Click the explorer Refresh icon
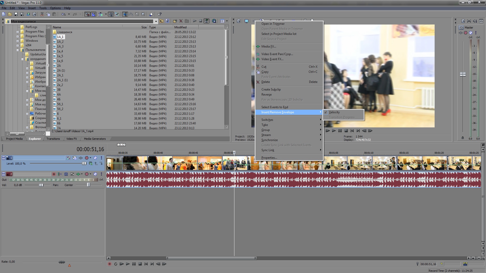486x273 pixels. click(x=168, y=21)
